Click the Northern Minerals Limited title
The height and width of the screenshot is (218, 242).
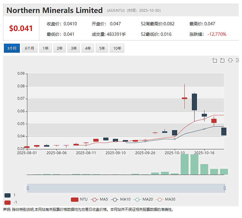54,10
